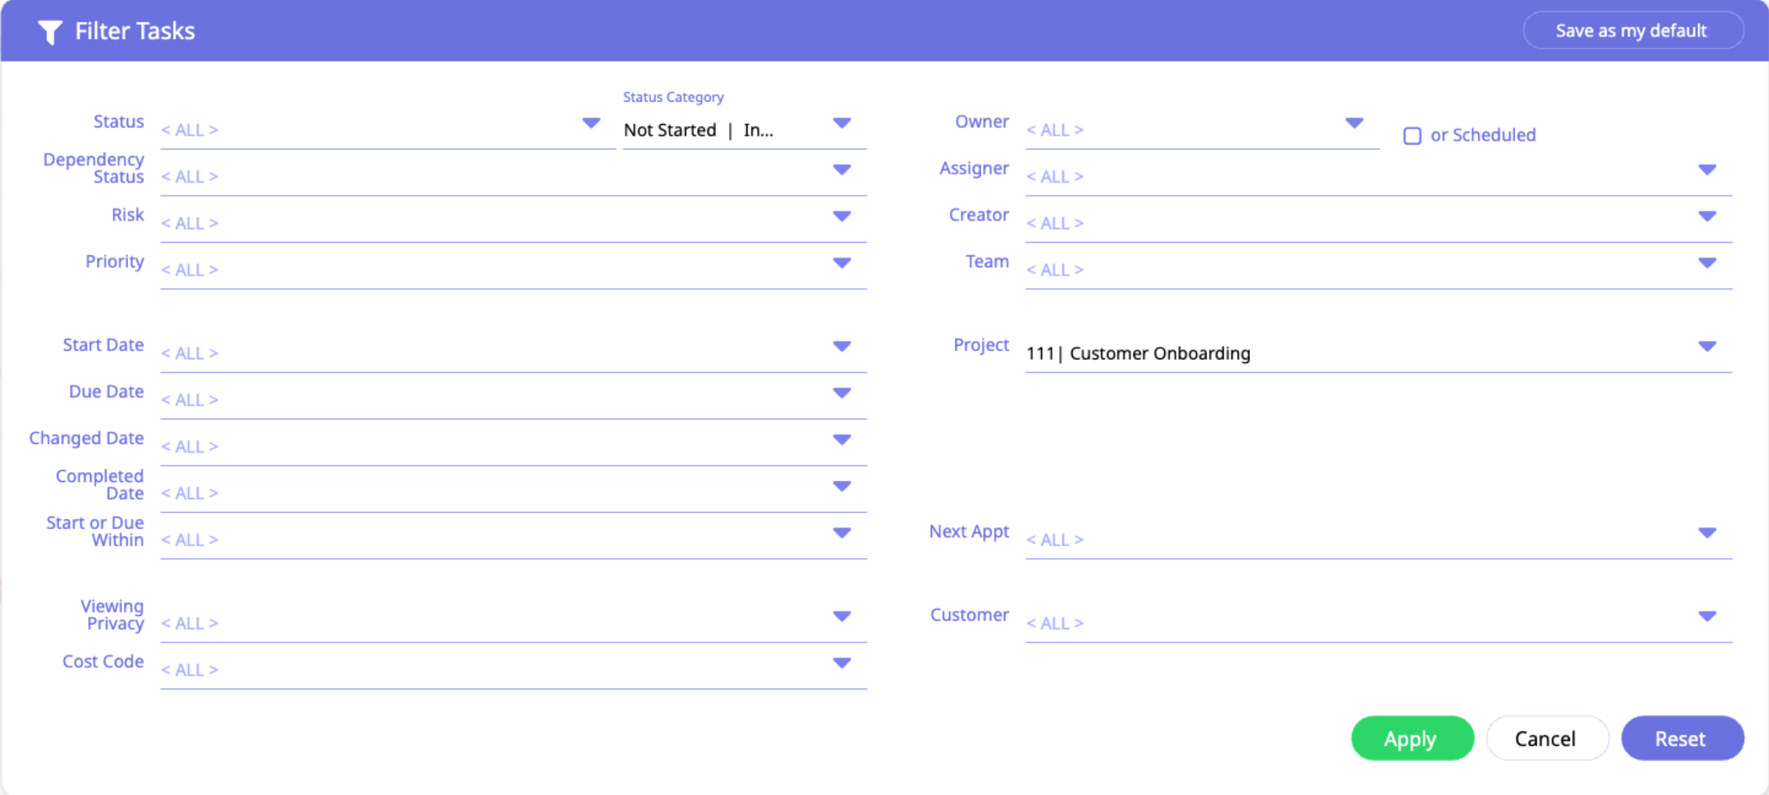The height and width of the screenshot is (795, 1769).
Task: Open the Customer dropdown arrow
Action: (x=1706, y=616)
